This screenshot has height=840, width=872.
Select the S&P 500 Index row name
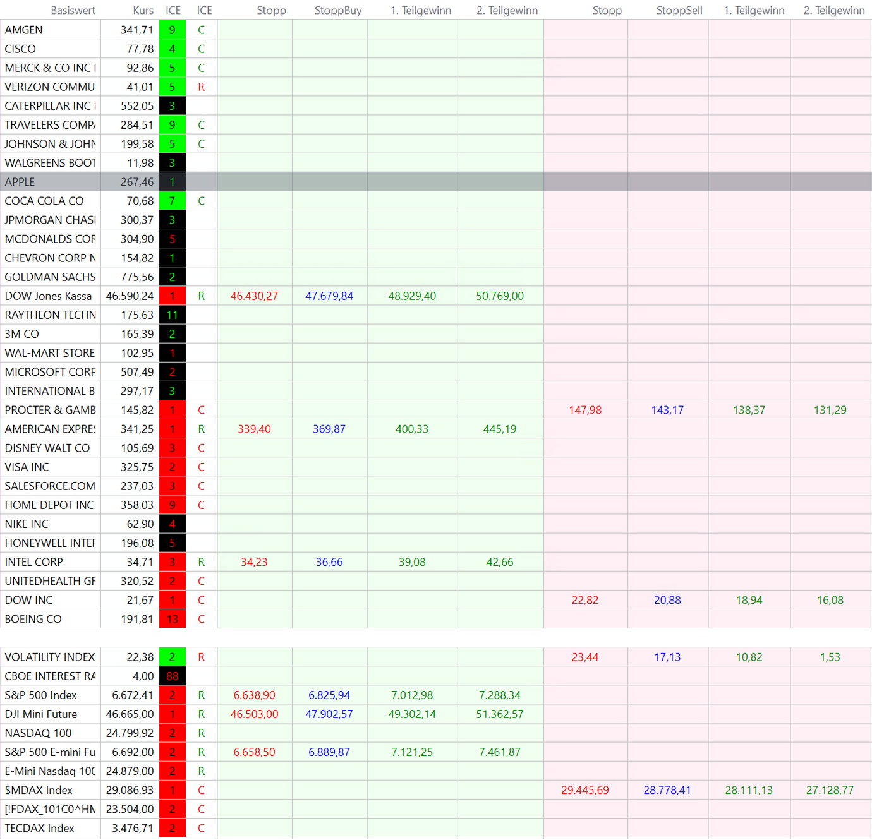(40, 695)
